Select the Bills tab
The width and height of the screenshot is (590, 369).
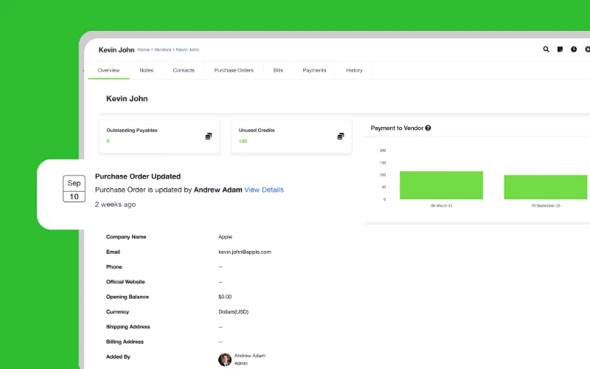[278, 70]
